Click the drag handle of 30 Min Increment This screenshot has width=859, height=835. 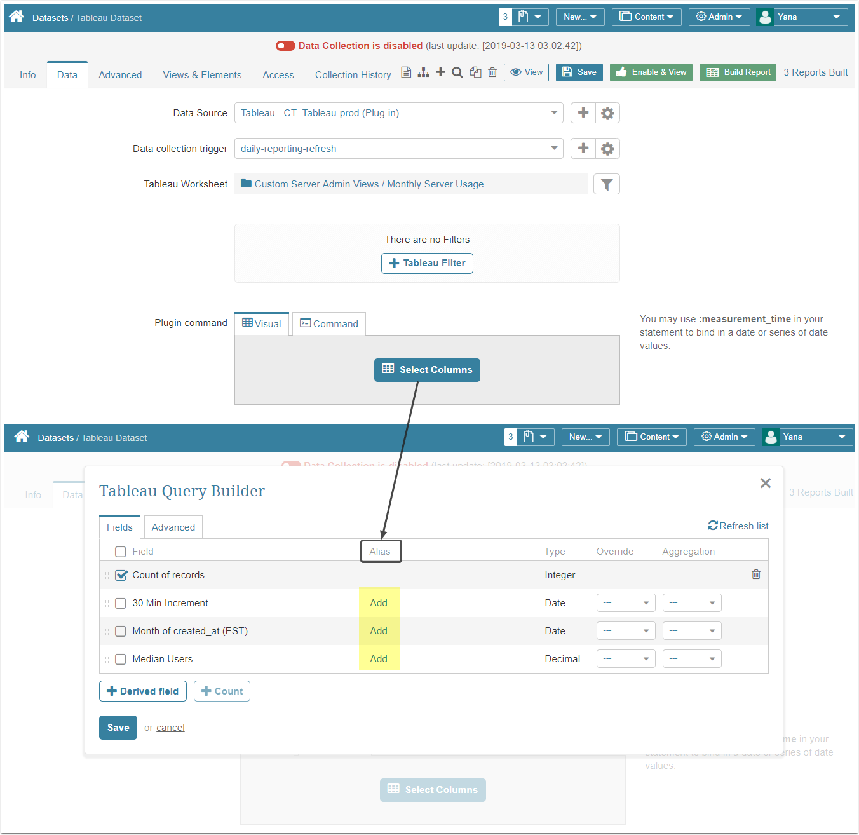tap(107, 603)
